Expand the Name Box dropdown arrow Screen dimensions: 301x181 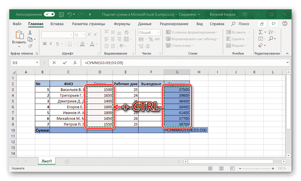37,62
